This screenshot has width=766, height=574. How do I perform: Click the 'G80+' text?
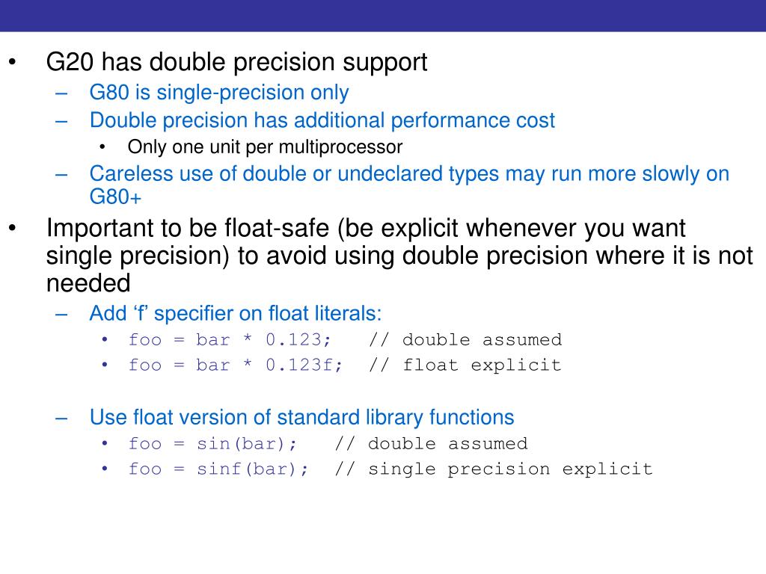pos(115,197)
